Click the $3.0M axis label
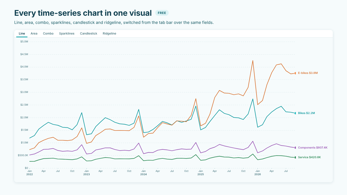Viewport: 347px width, 195px height. [24, 92]
